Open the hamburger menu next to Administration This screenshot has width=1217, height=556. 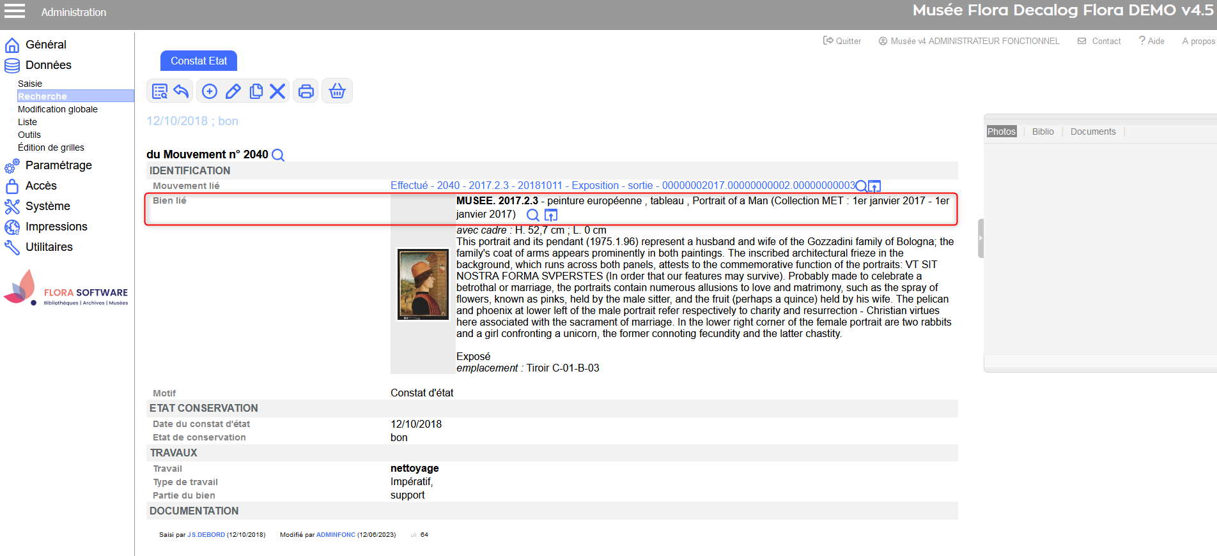click(x=14, y=11)
